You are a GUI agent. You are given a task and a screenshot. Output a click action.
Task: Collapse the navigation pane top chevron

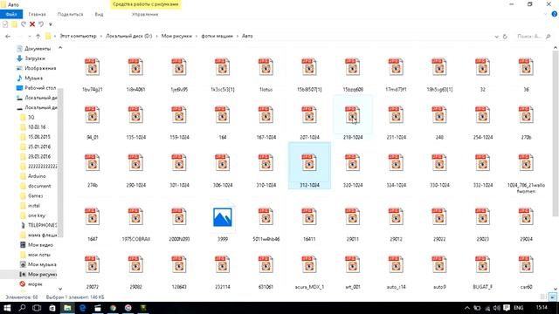60,48
